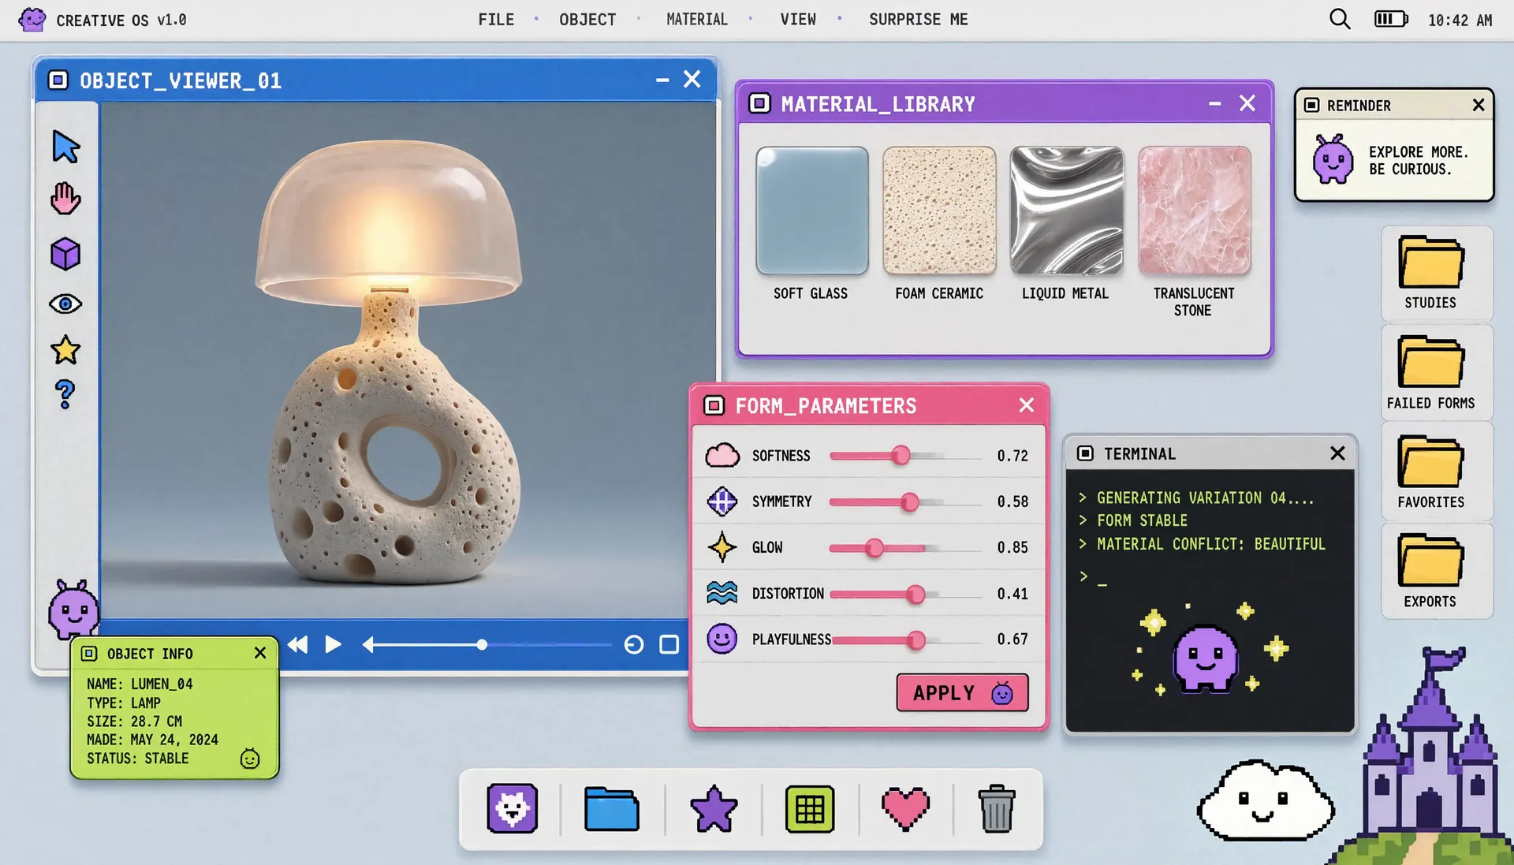Open the View menu
The image size is (1514, 865).
pyautogui.click(x=798, y=20)
